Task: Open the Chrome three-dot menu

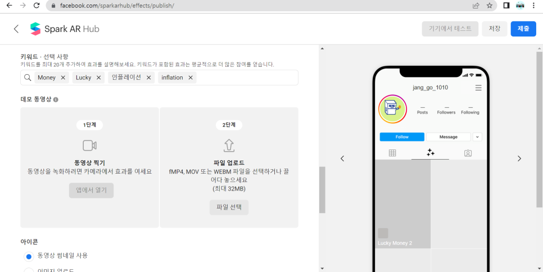Action: point(533,6)
